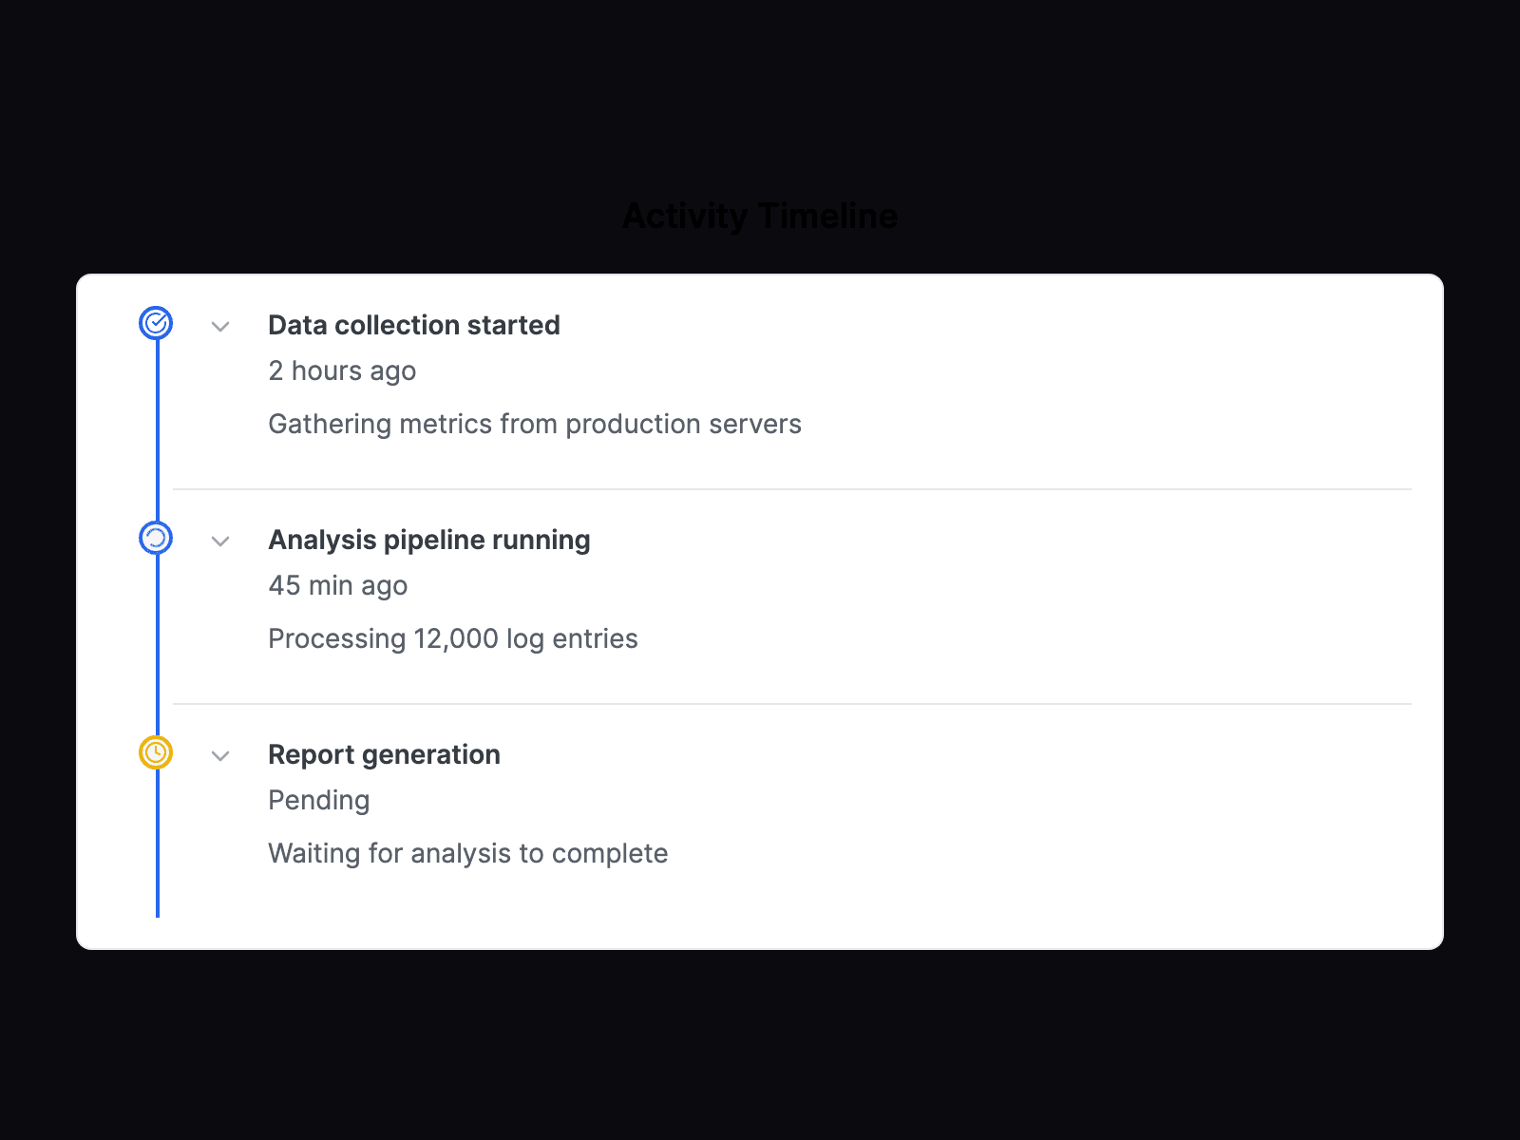Click the blue vertical timeline connector line
The image size is (1520, 1140).
coord(156,437)
